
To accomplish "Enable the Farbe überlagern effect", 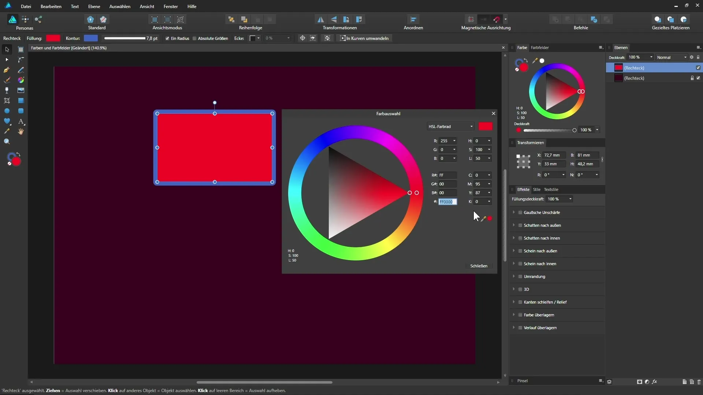I will (x=520, y=315).
